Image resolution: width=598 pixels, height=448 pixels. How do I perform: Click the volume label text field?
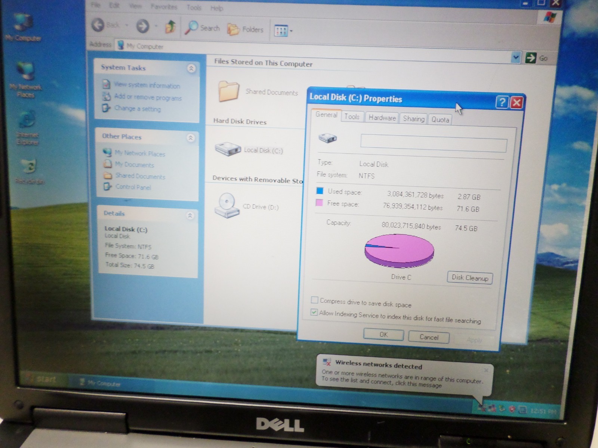click(x=434, y=143)
